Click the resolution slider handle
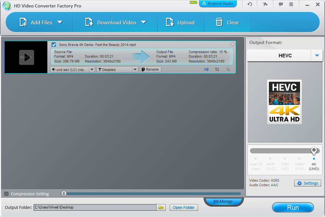The height and width of the screenshot is (217, 325). point(314,151)
